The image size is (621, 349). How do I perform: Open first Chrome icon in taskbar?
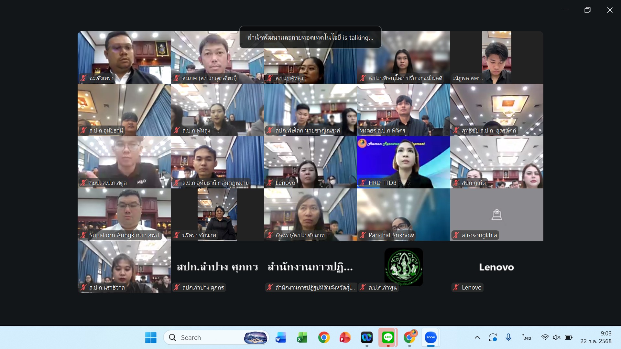coord(323,337)
